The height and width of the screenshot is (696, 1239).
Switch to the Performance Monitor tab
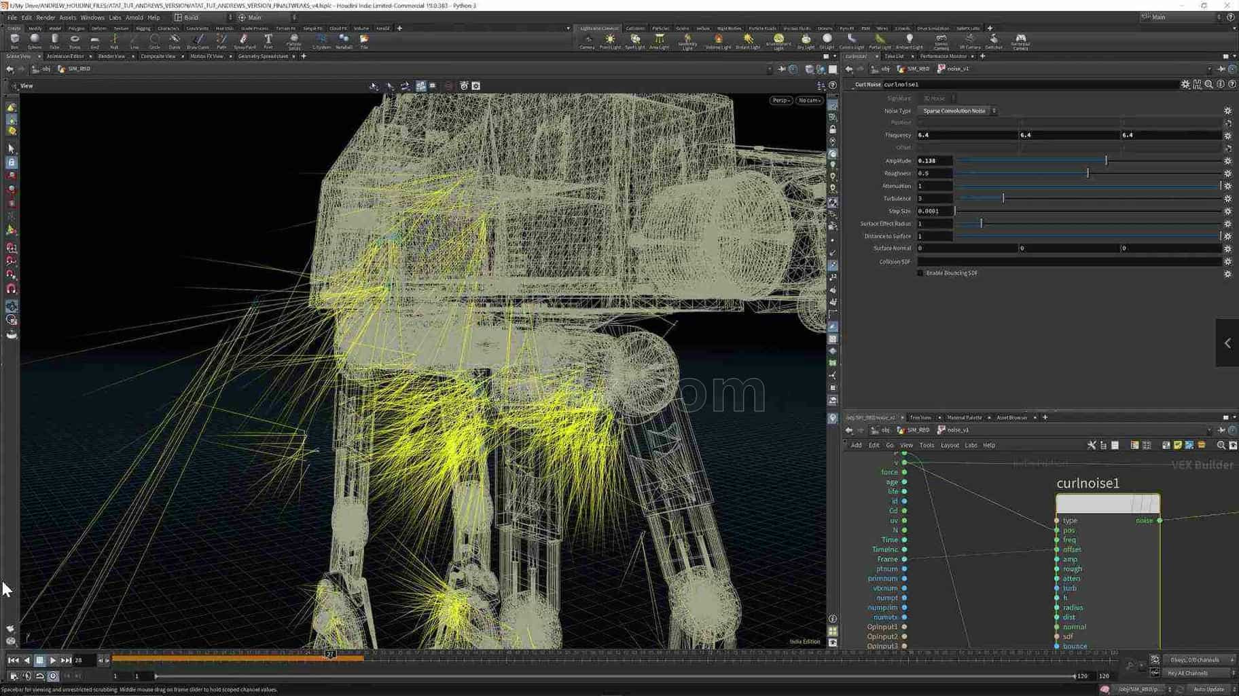pos(944,56)
